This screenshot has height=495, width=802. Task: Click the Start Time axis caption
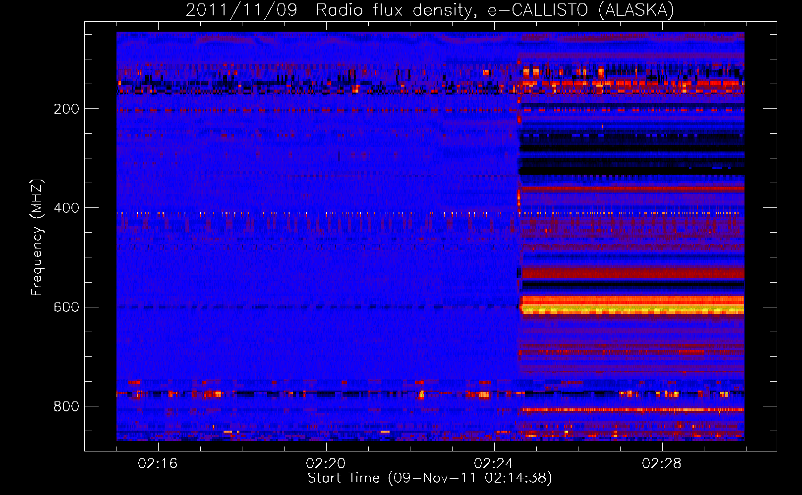(x=430, y=478)
